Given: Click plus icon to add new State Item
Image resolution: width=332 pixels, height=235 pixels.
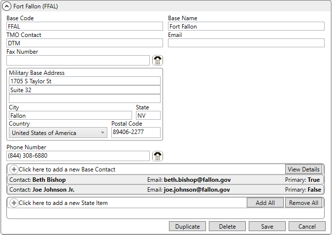Looking at the screenshot, I should tap(14, 203).
